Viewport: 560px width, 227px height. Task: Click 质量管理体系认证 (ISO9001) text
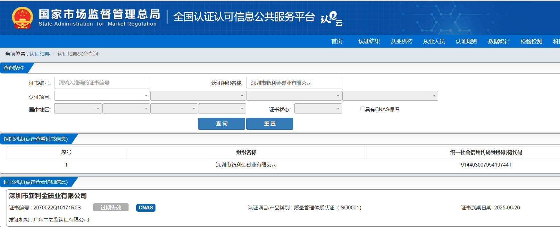tap(327, 207)
